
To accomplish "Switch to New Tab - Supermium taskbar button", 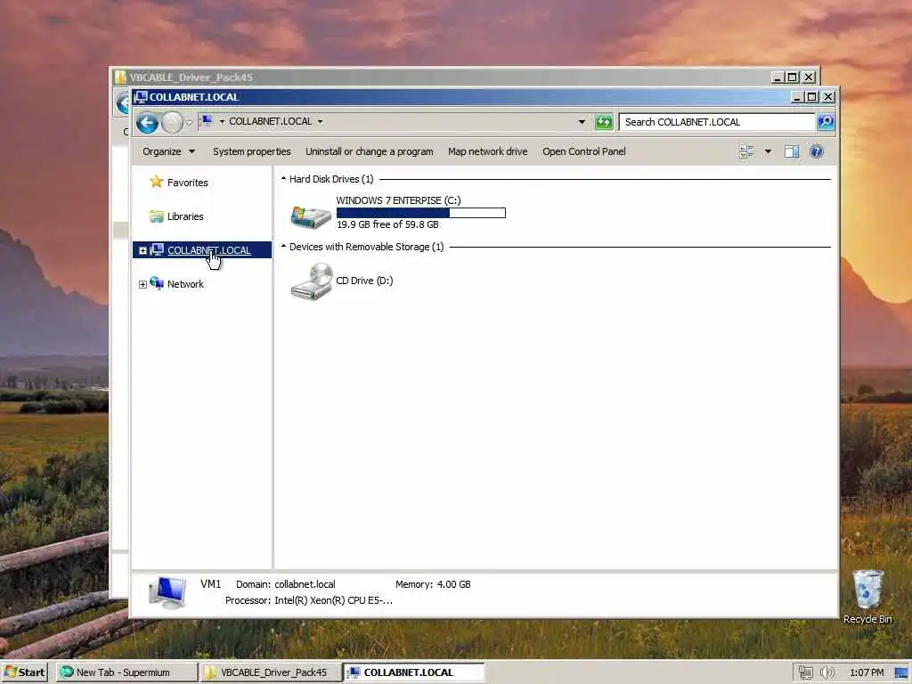I will coord(126,672).
